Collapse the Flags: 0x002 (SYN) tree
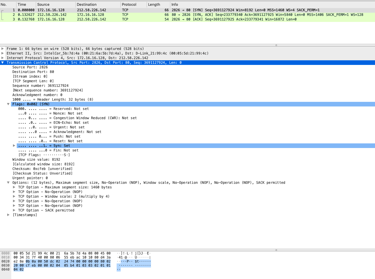This screenshot has height=279, width=375. tap(8, 104)
